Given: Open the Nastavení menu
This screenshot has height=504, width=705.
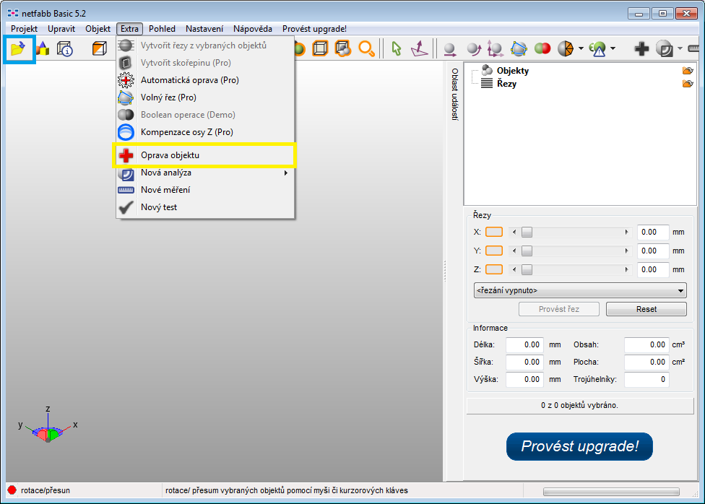Looking at the screenshot, I should [204, 29].
